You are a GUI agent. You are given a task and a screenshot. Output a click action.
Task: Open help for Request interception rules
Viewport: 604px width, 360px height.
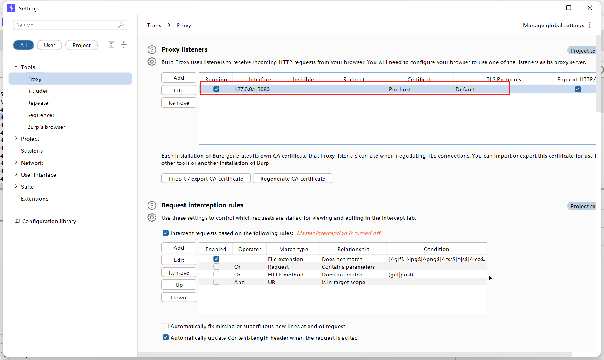(152, 205)
